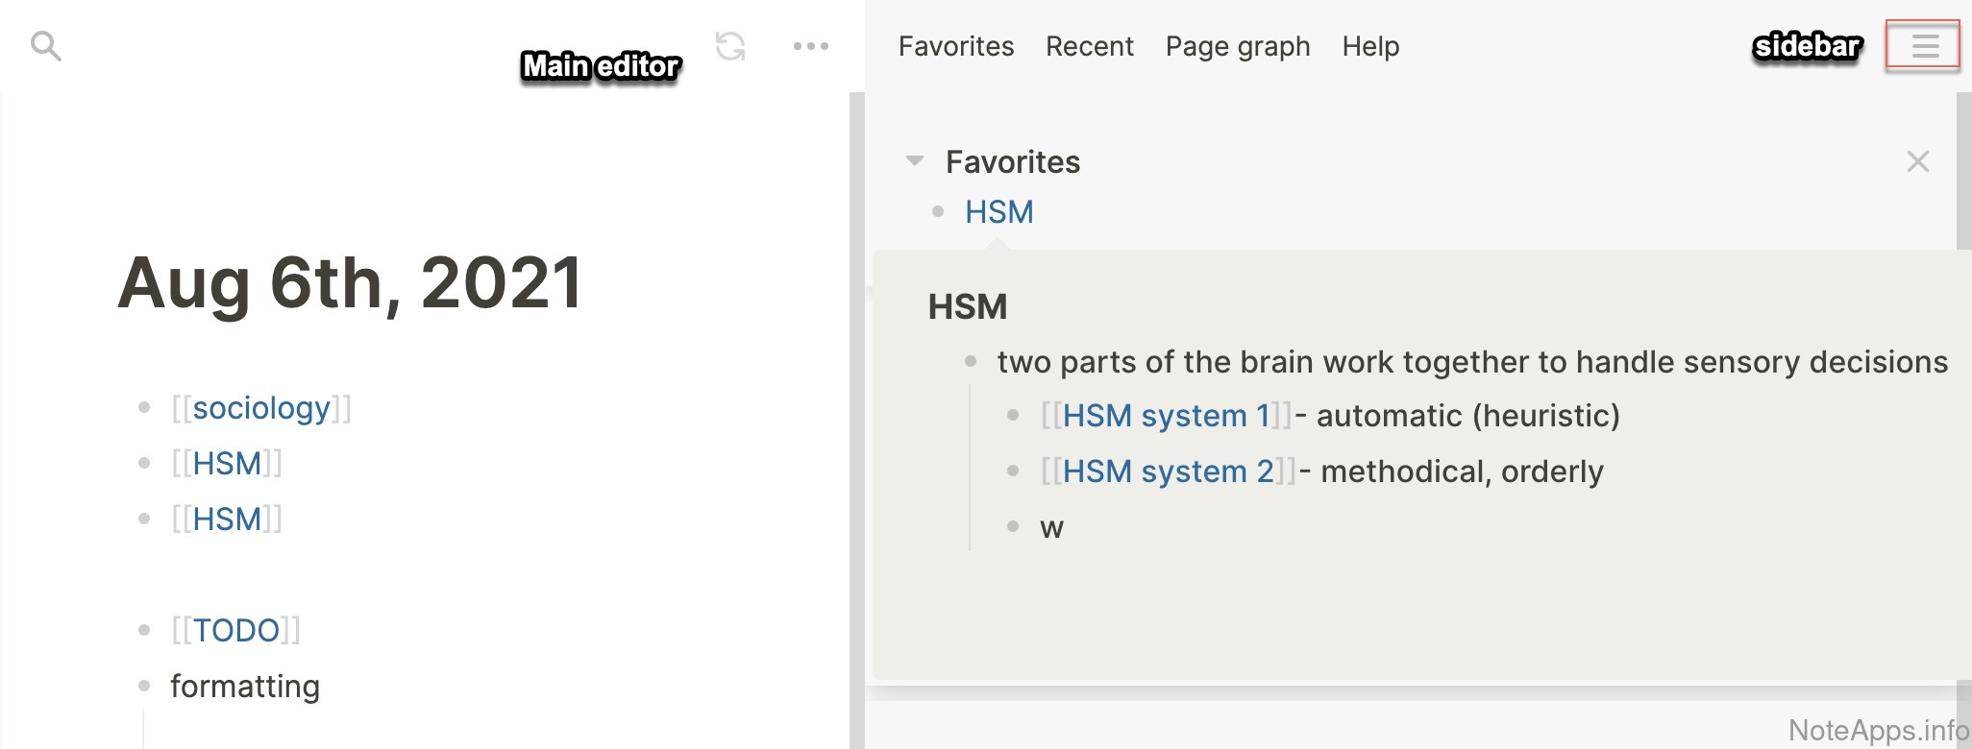This screenshot has height=749, width=1972.
Task: Toggle the sidebar hamburger menu icon
Action: click(x=1924, y=45)
